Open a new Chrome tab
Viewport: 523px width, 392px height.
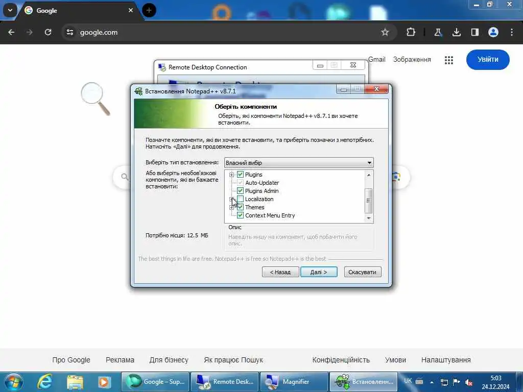click(x=149, y=10)
